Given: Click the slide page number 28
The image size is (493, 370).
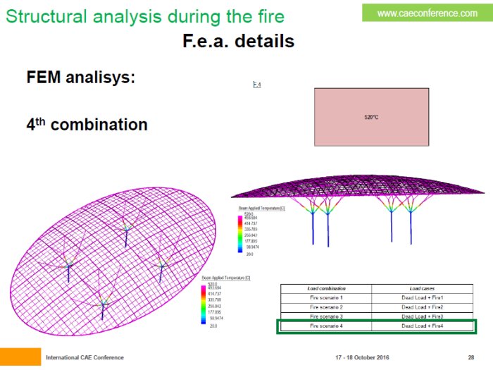Looking at the screenshot, I should [470, 357].
